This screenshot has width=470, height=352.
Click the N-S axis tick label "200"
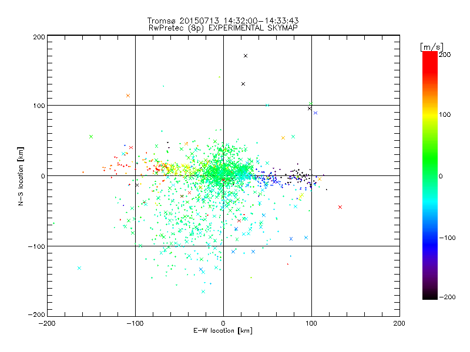[x=39, y=37]
